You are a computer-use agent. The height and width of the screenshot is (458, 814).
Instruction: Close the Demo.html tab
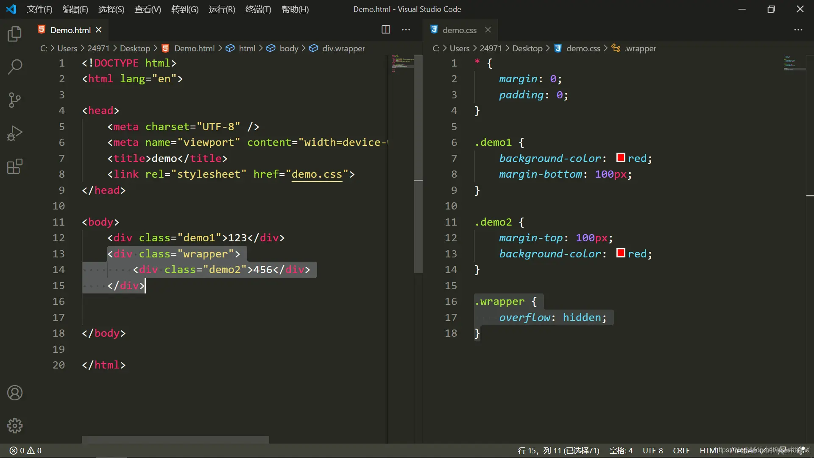99,30
